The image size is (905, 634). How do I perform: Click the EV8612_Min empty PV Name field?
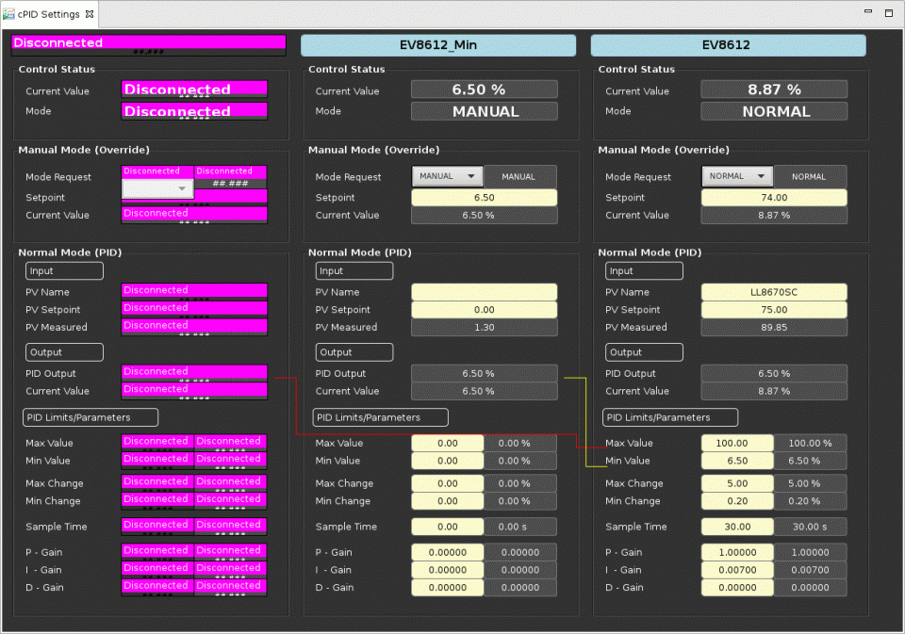[484, 292]
